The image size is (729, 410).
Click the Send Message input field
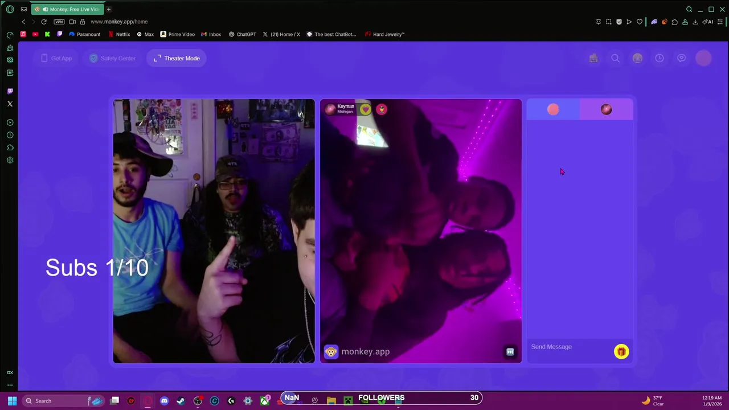[570, 347]
